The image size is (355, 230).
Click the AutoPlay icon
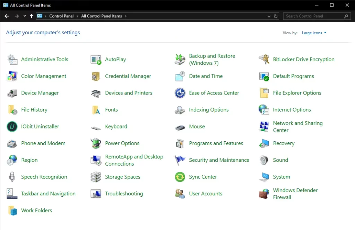(x=96, y=60)
